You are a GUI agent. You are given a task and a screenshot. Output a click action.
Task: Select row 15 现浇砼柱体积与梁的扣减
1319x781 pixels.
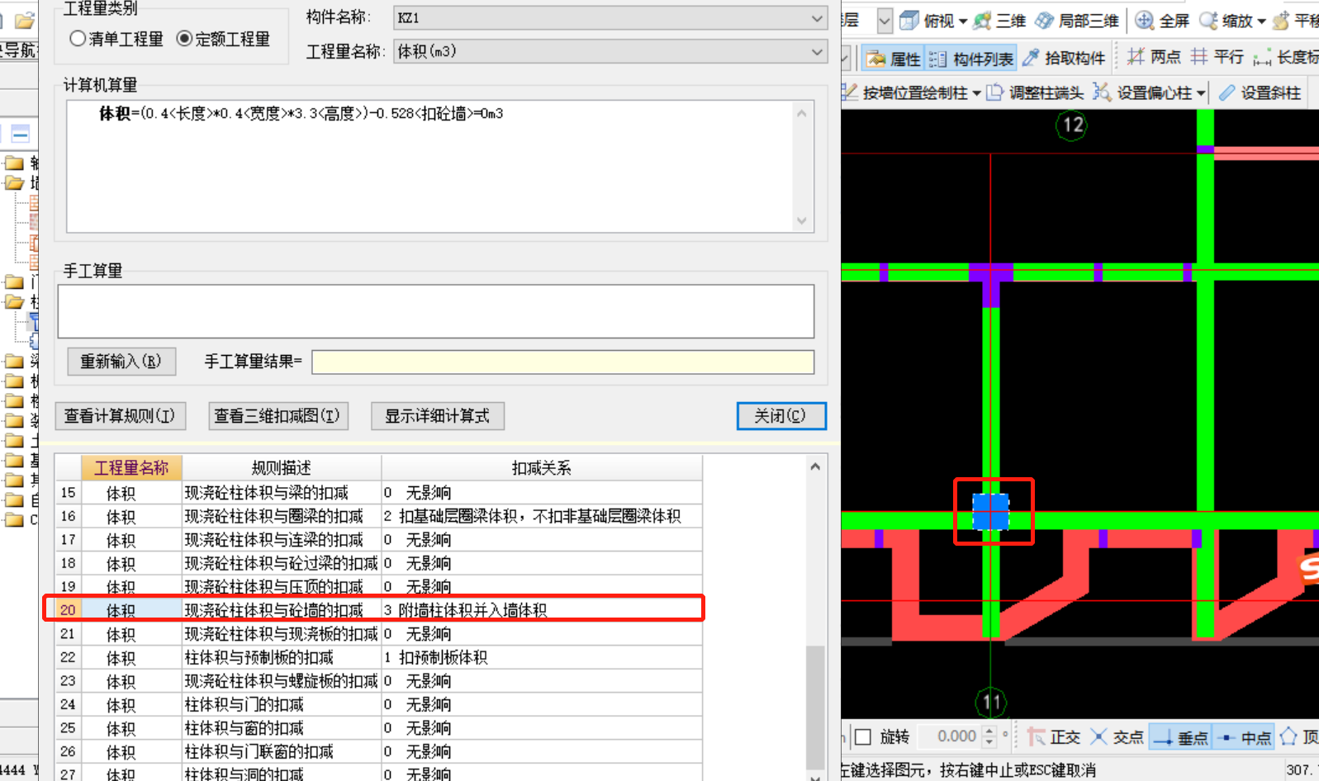click(379, 493)
